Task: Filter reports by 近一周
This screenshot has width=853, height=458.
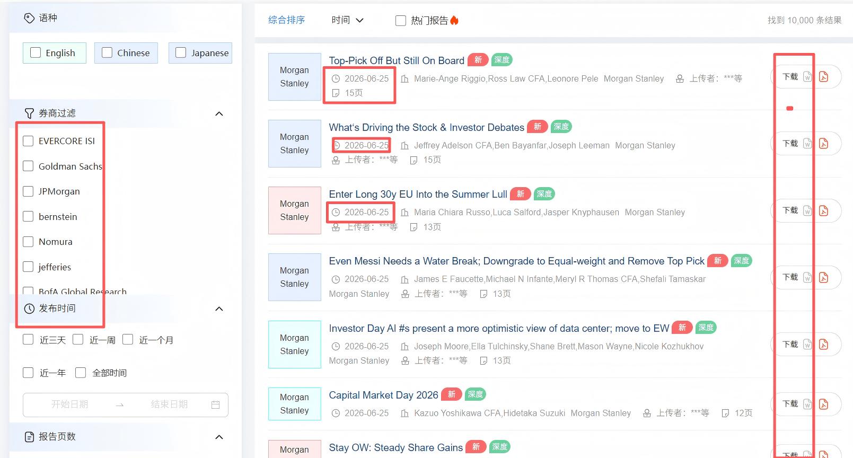Action: pos(78,339)
